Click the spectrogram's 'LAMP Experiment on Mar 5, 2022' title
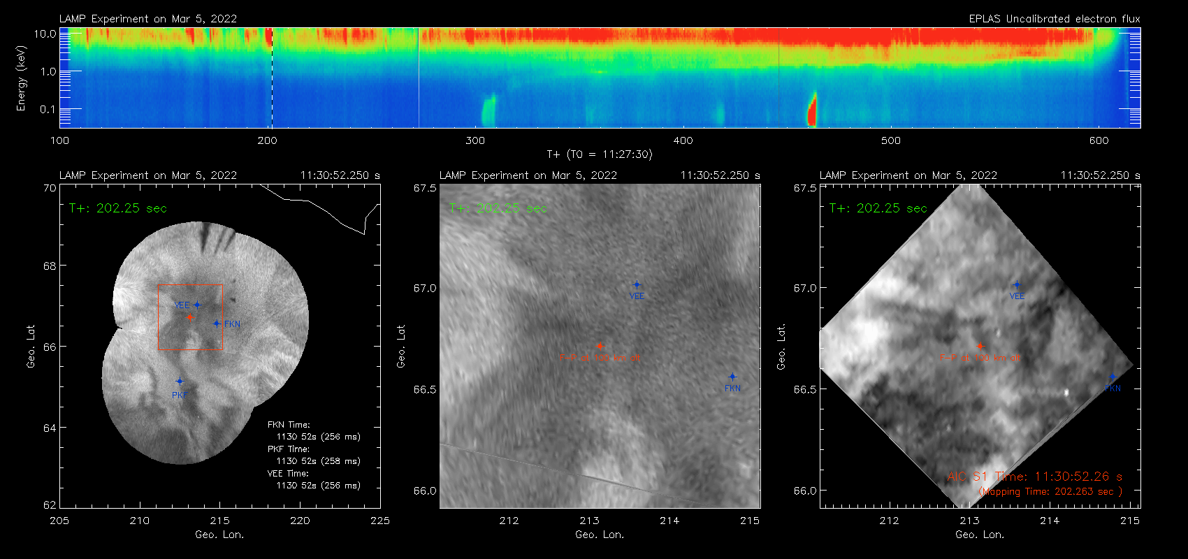The image size is (1188, 559). coord(148,19)
